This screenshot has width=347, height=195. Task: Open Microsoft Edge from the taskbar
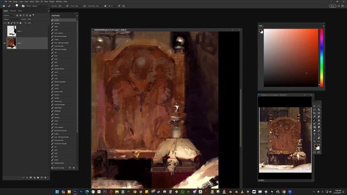coord(87,192)
